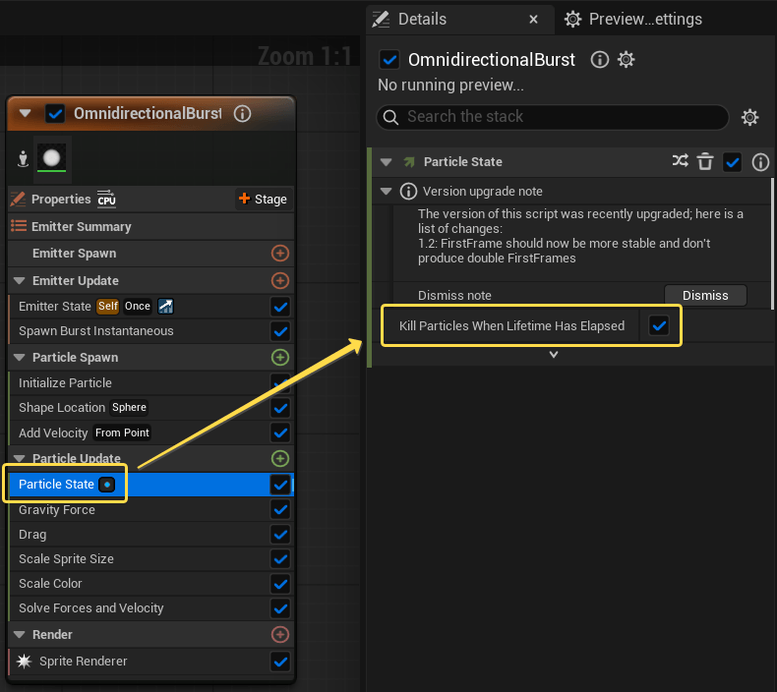Screen dimensions: 777x692
Task: Close the Details tab
Action: tap(533, 20)
